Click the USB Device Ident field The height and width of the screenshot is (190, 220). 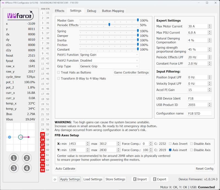coord(200,98)
